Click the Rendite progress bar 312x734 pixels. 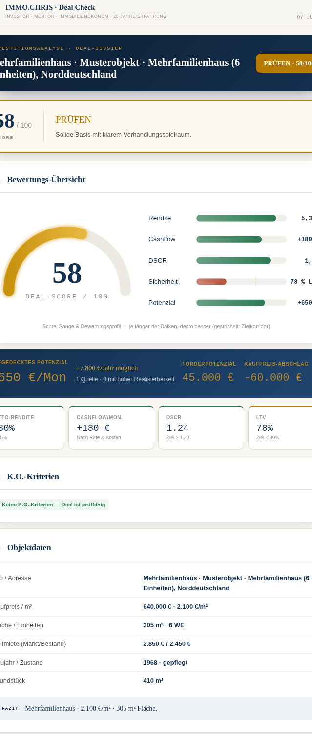point(241,218)
